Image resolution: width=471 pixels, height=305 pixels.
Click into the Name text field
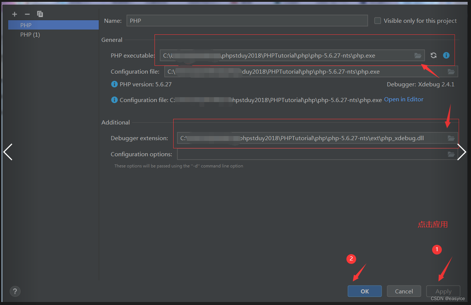pyautogui.click(x=247, y=21)
